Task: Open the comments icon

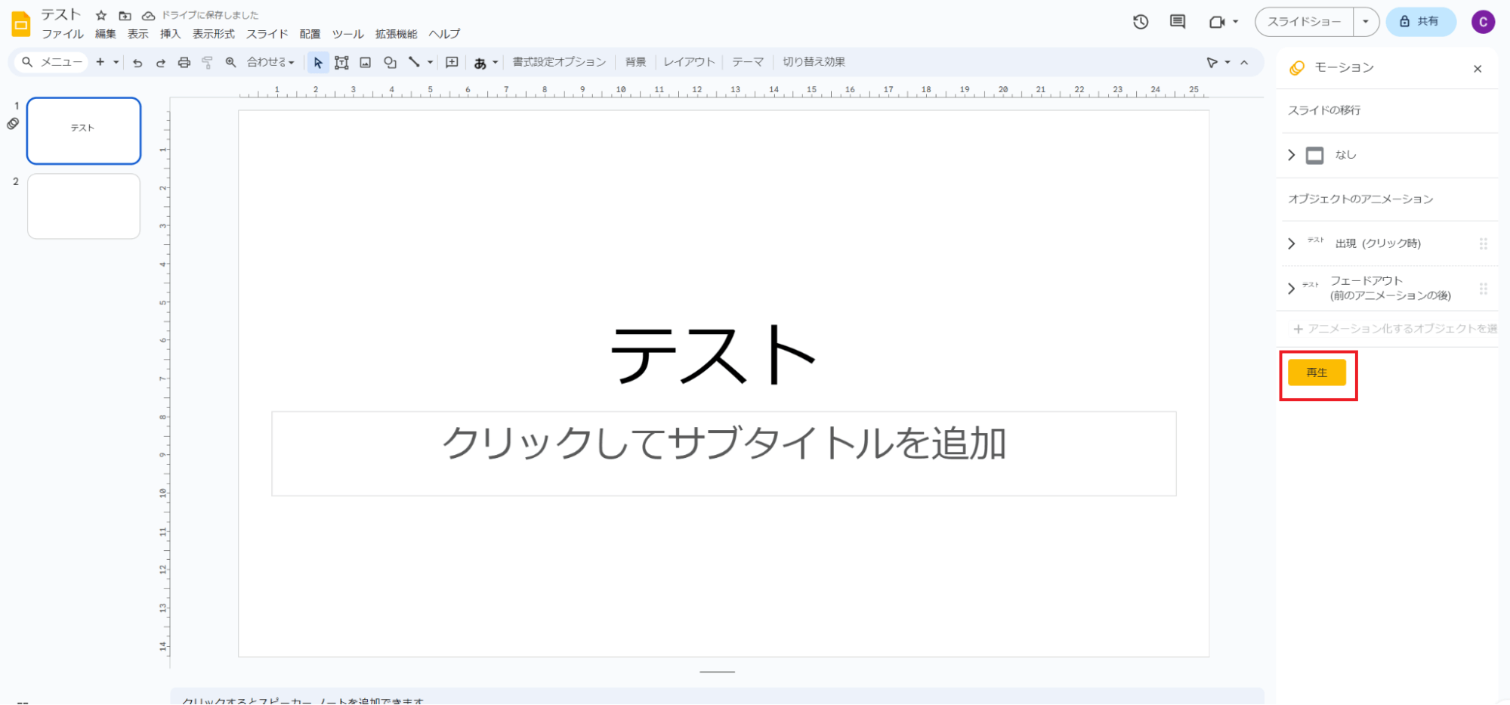Action: [x=1177, y=22]
